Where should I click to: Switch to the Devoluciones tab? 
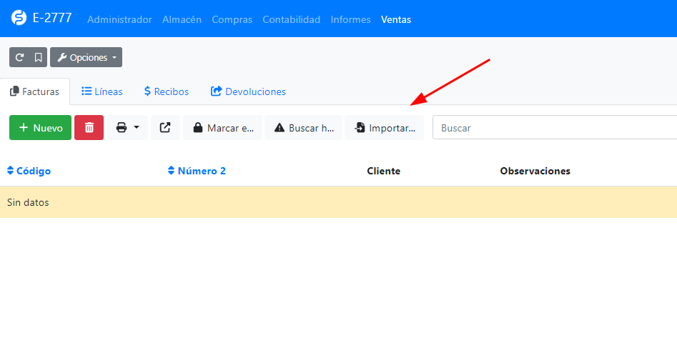[248, 91]
